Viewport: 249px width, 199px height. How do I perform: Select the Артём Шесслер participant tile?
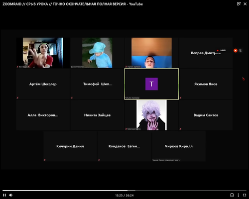tap(43, 84)
